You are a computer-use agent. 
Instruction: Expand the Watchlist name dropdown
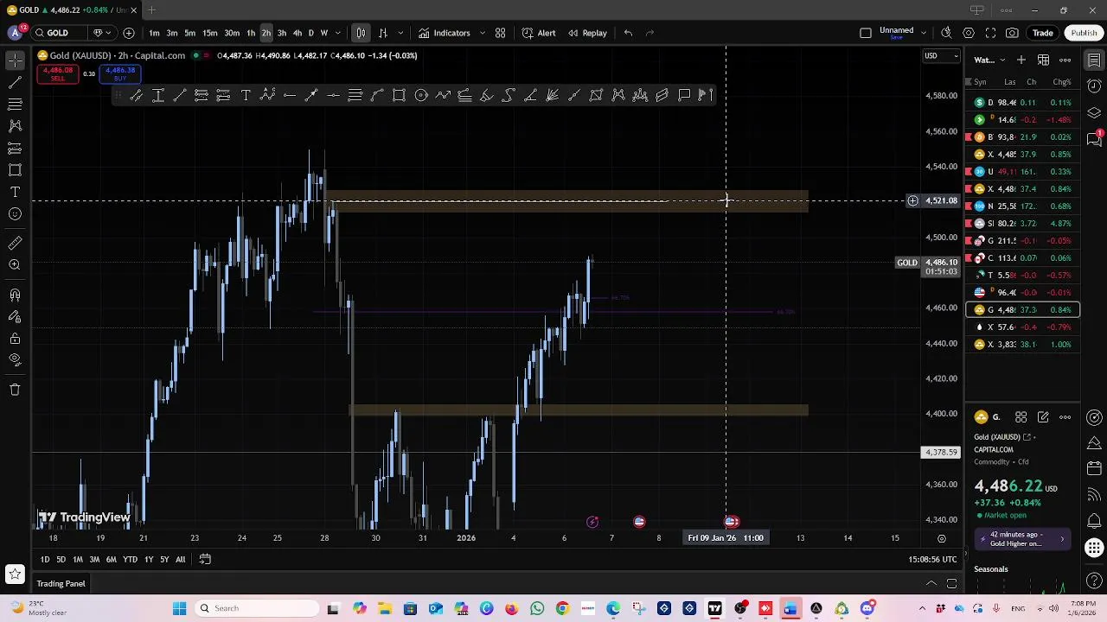(x=990, y=60)
